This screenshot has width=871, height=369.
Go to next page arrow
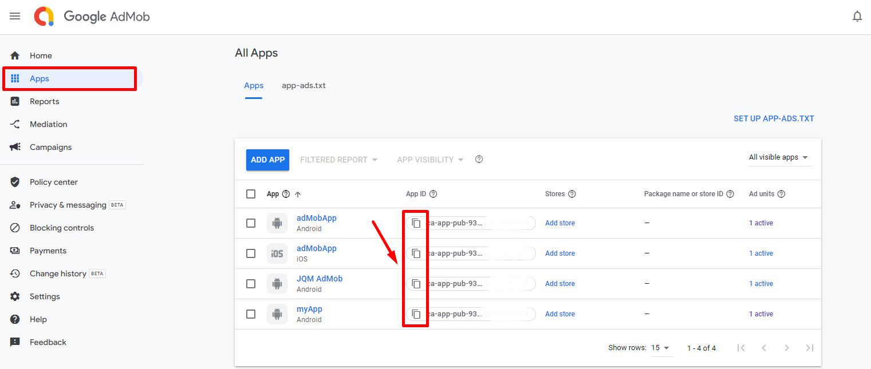(x=787, y=348)
